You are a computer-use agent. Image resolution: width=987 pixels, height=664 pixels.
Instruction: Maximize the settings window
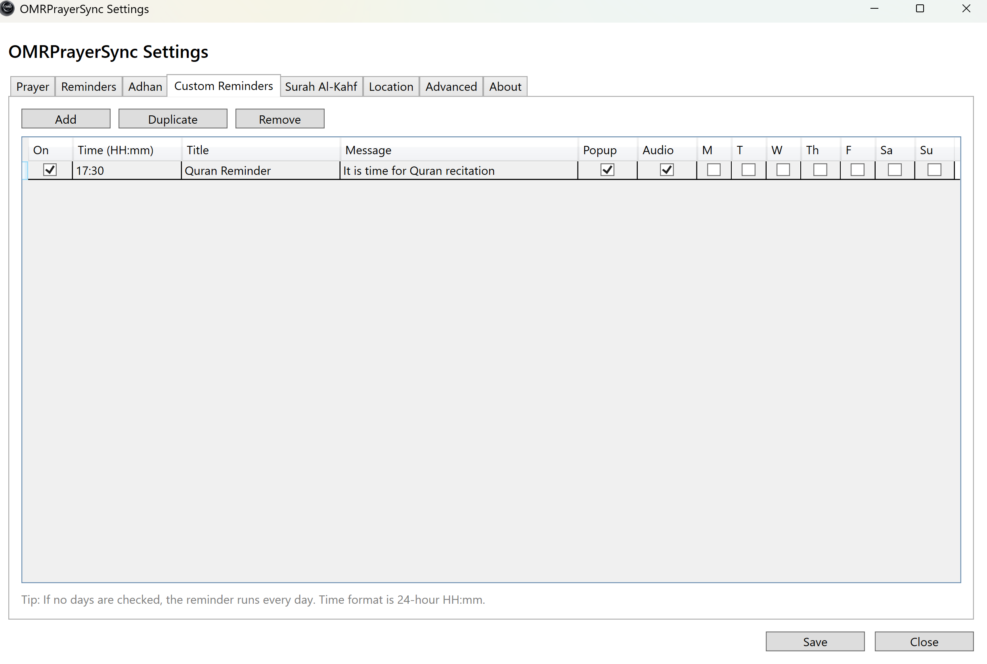pyautogui.click(x=920, y=8)
